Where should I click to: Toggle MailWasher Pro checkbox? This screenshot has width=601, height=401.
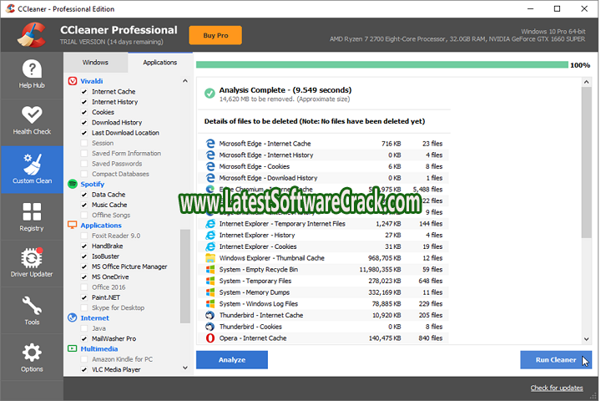coord(84,339)
